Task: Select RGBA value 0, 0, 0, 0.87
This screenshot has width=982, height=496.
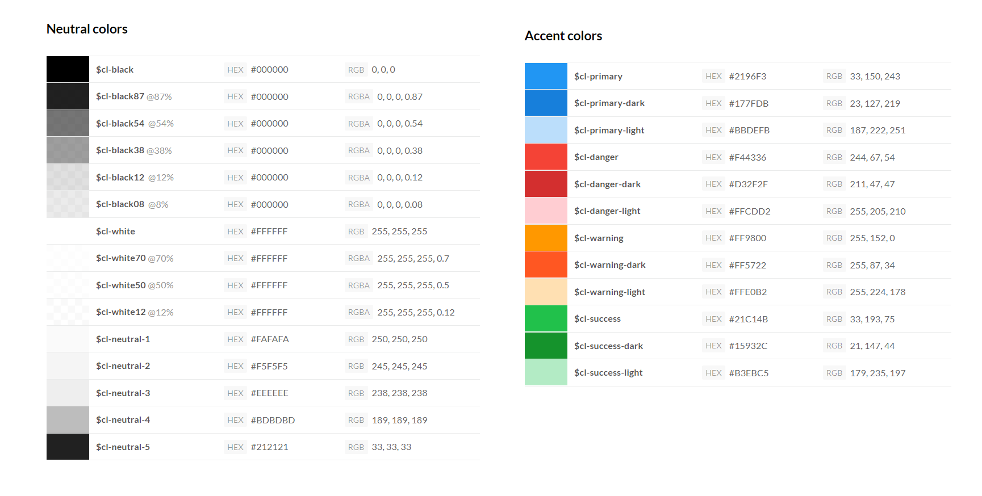Action: 399,97
